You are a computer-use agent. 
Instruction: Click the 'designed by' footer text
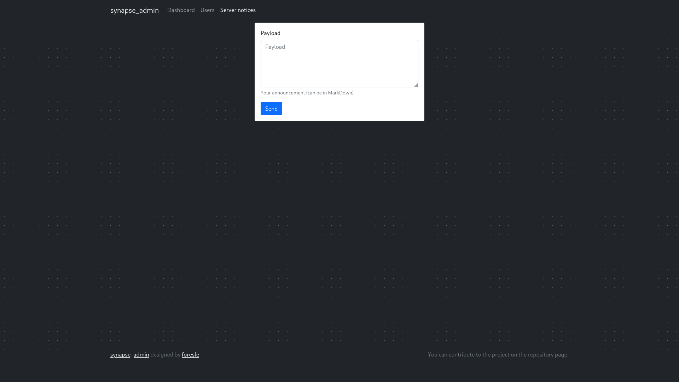pos(165,354)
